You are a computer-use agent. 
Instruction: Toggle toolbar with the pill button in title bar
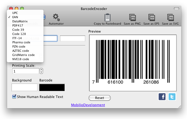click(x=177, y=9)
